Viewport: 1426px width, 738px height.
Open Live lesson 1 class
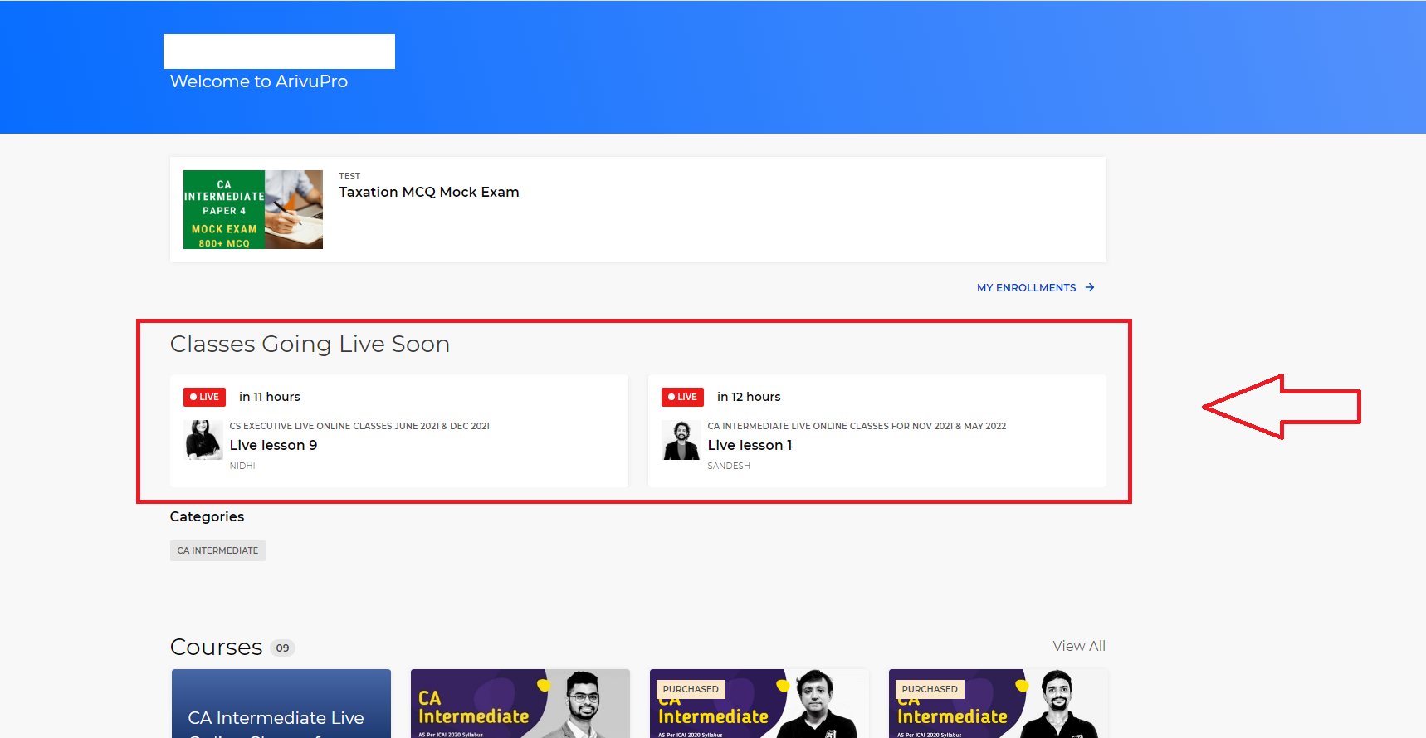(x=750, y=445)
